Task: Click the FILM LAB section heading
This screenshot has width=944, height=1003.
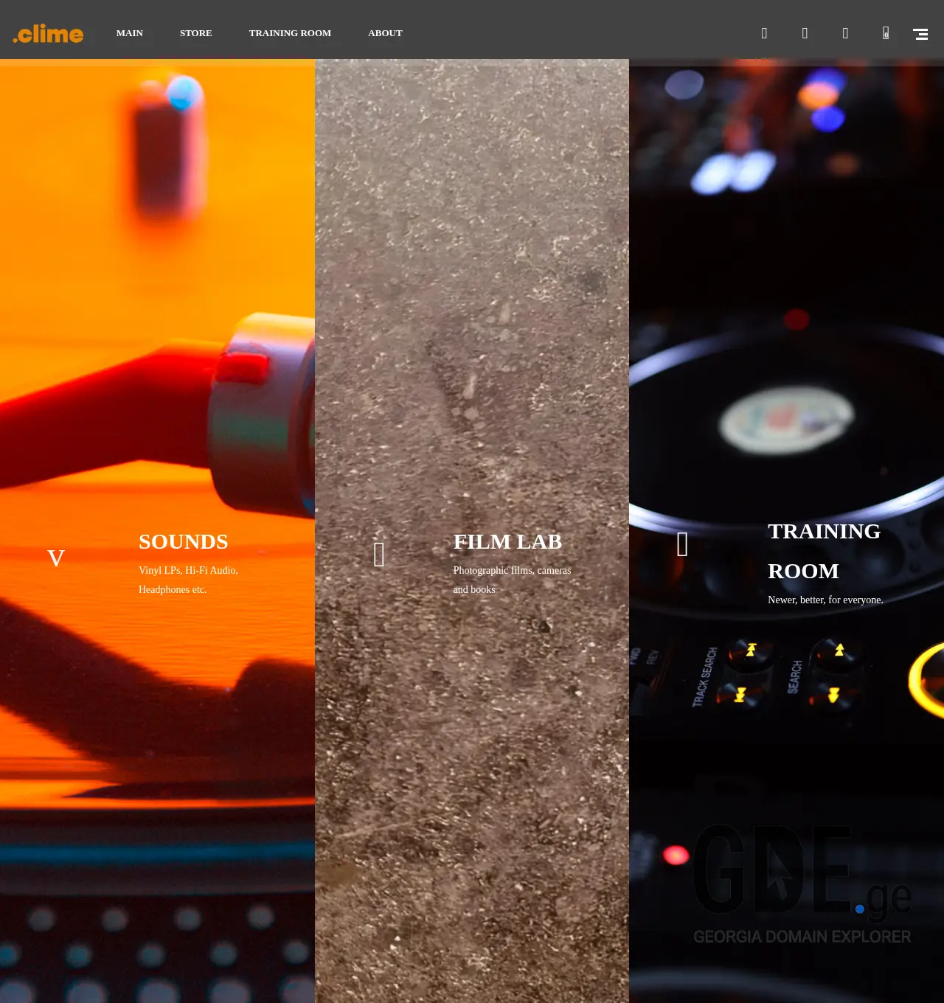Action: 507,542
